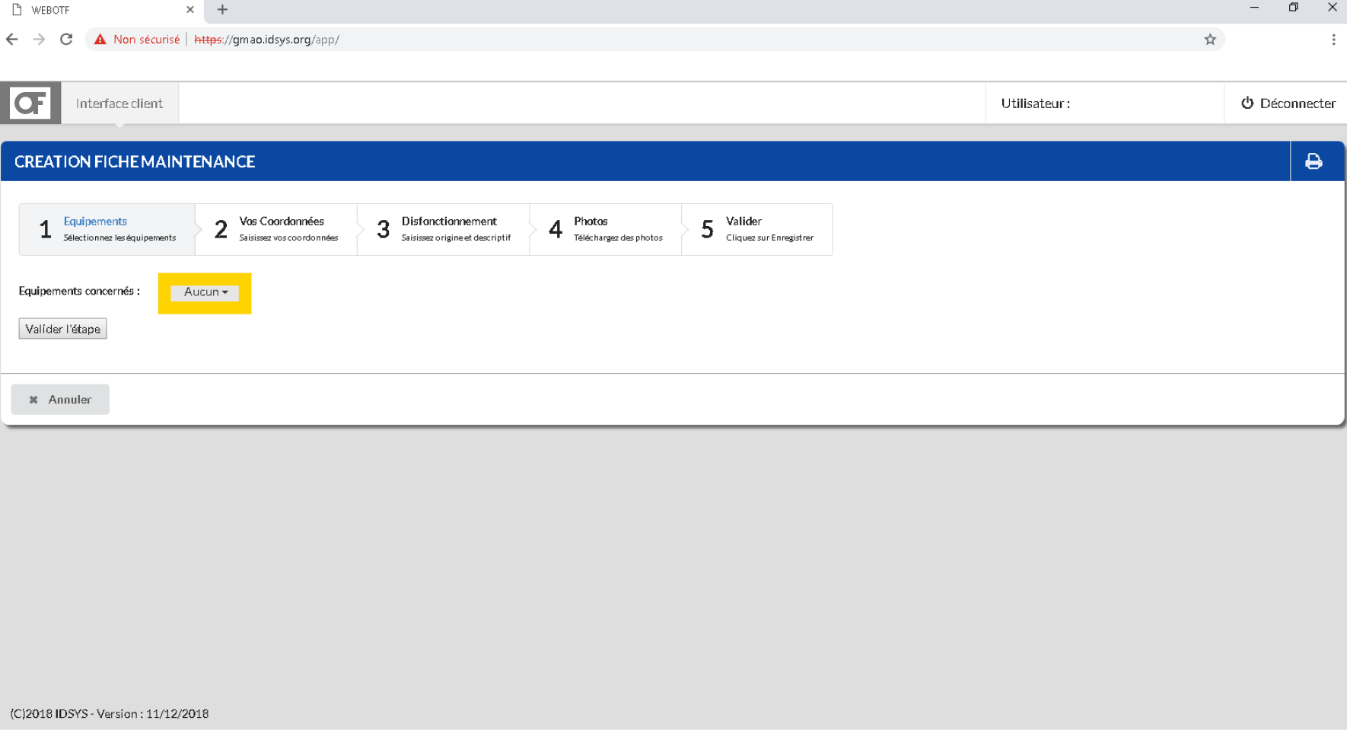Screen dimensions: 1347x730
Task: Select step 1 Equipements tab
Action: (x=107, y=229)
